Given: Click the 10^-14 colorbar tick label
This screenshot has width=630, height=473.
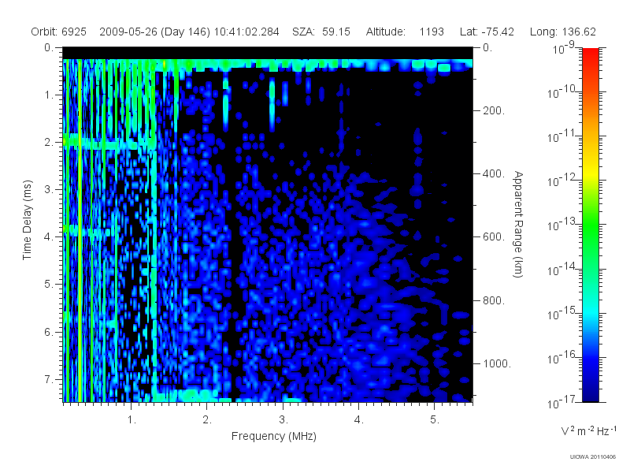Looking at the screenshot, I should [x=563, y=269].
